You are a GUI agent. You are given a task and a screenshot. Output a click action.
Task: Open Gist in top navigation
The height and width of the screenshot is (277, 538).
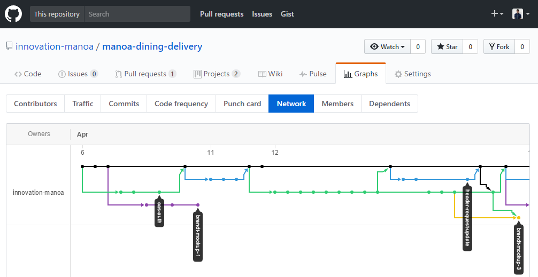click(x=287, y=14)
